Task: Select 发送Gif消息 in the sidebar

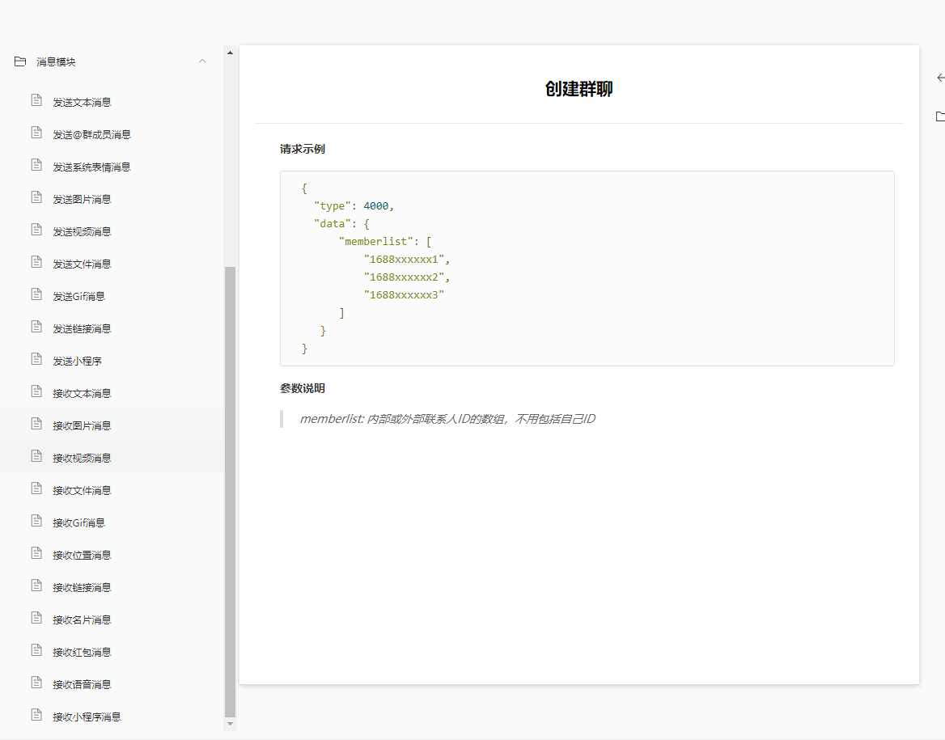Action: pyautogui.click(x=79, y=297)
